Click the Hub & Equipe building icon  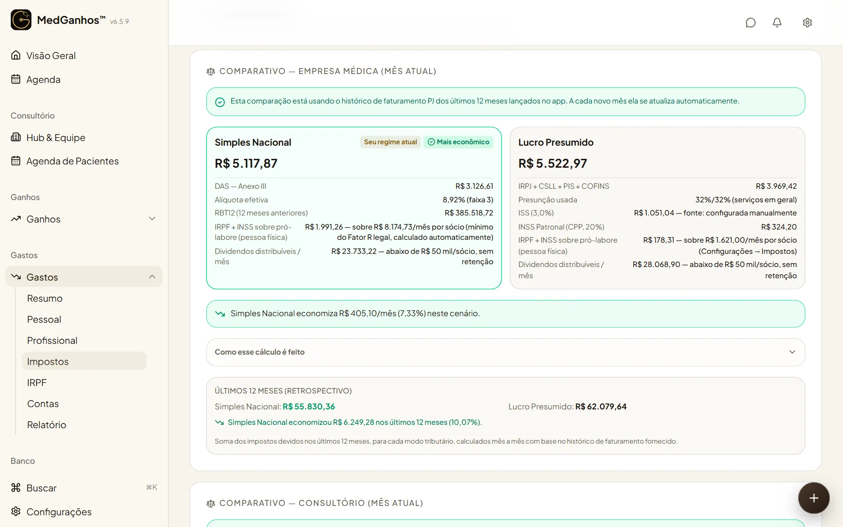click(16, 137)
